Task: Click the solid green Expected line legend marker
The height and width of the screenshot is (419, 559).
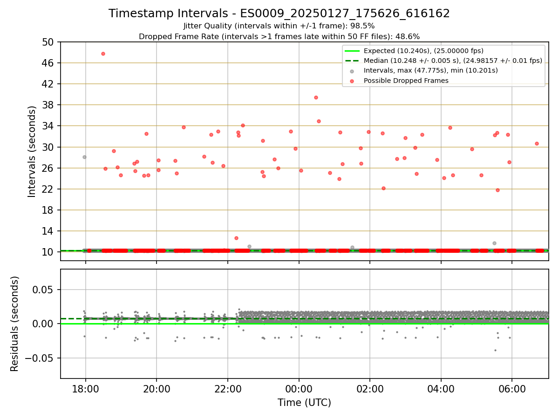Action: pos(352,51)
